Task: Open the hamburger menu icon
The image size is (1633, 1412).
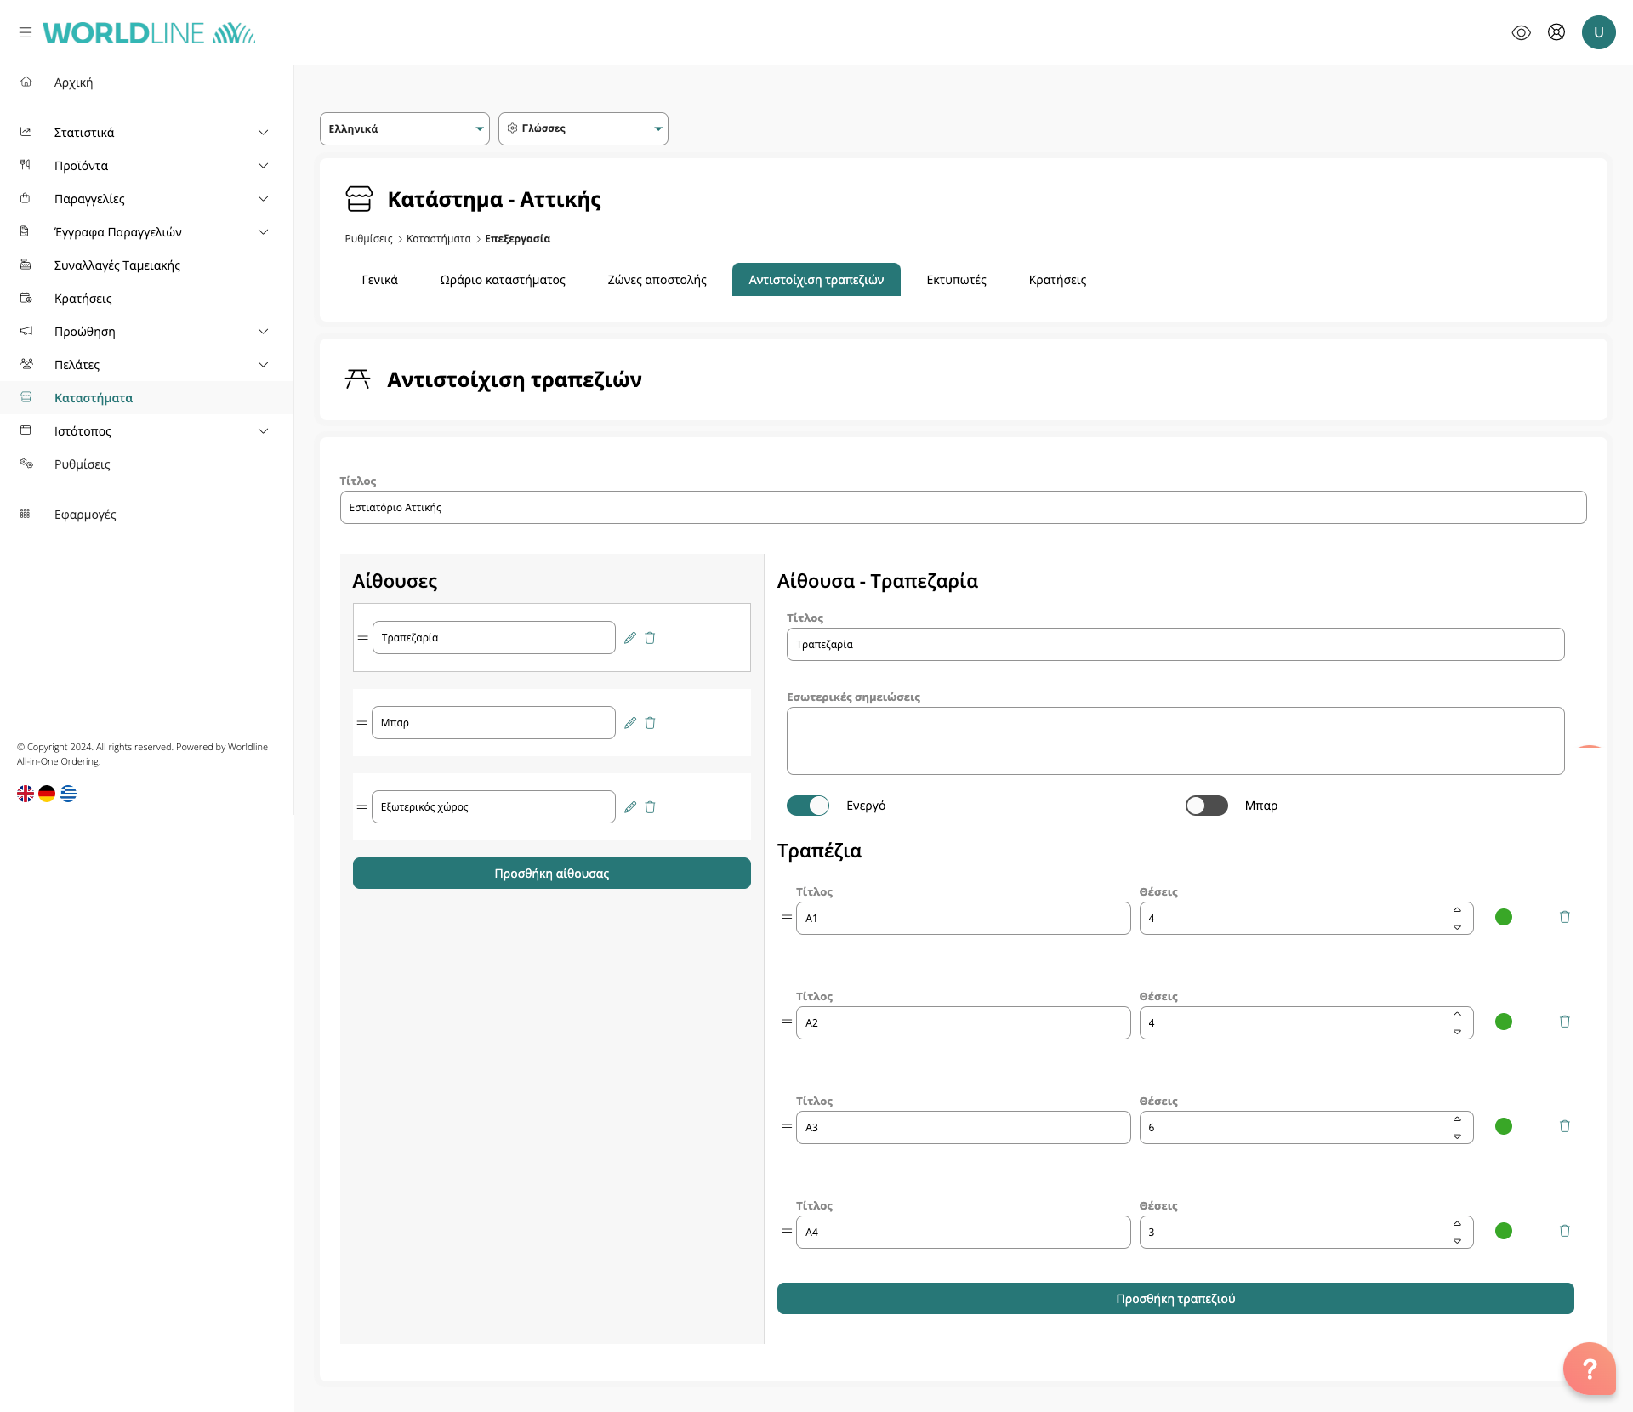Action: tap(26, 32)
